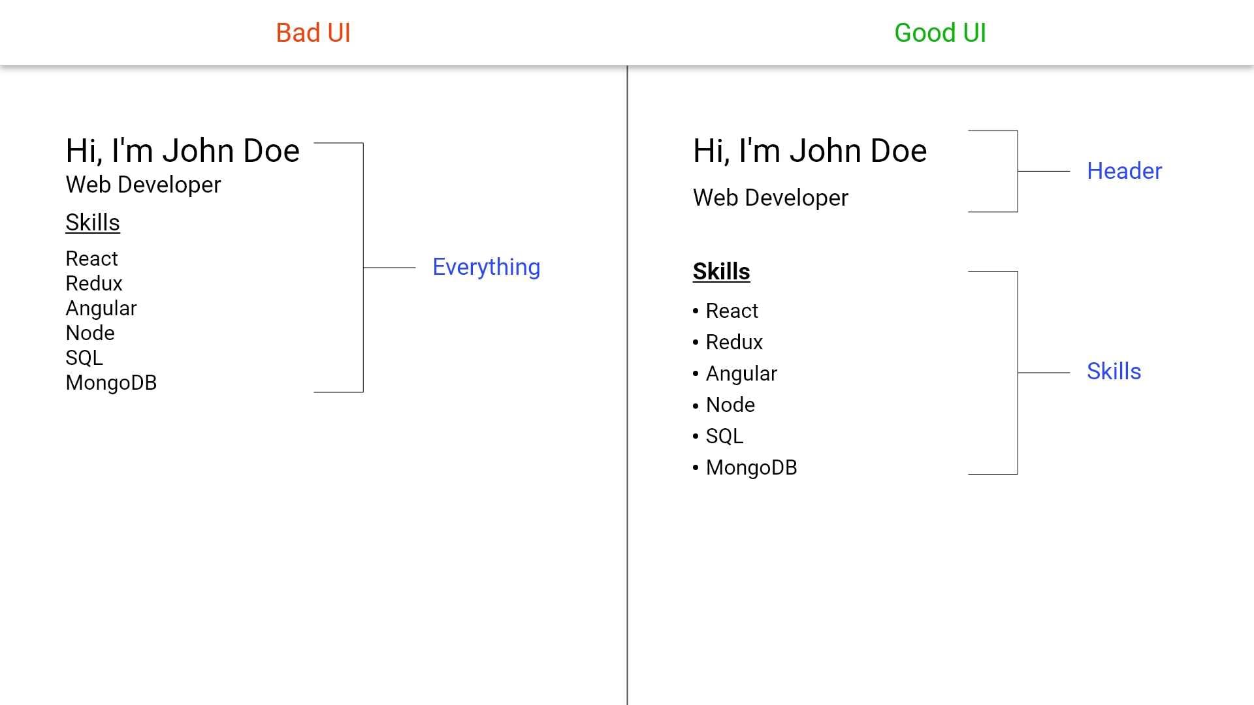Image resolution: width=1254 pixels, height=705 pixels.
Task: Click the red "Bad UI" title
Action: (x=313, y=33)
